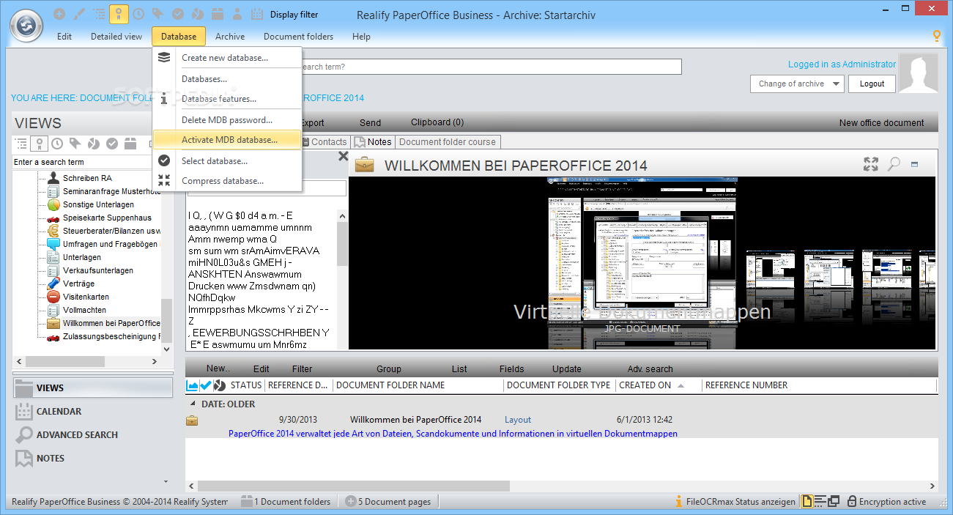Click the checkmark circle icon in top toolbar
953x515 pixels.
178,14
